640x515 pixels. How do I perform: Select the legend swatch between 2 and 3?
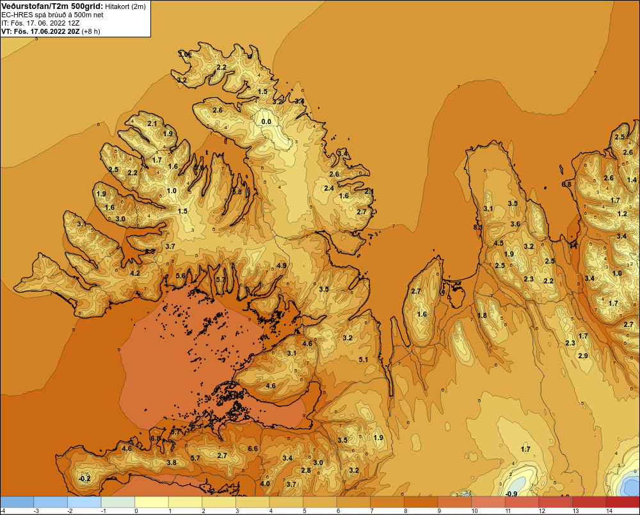[x=219, y=502]
